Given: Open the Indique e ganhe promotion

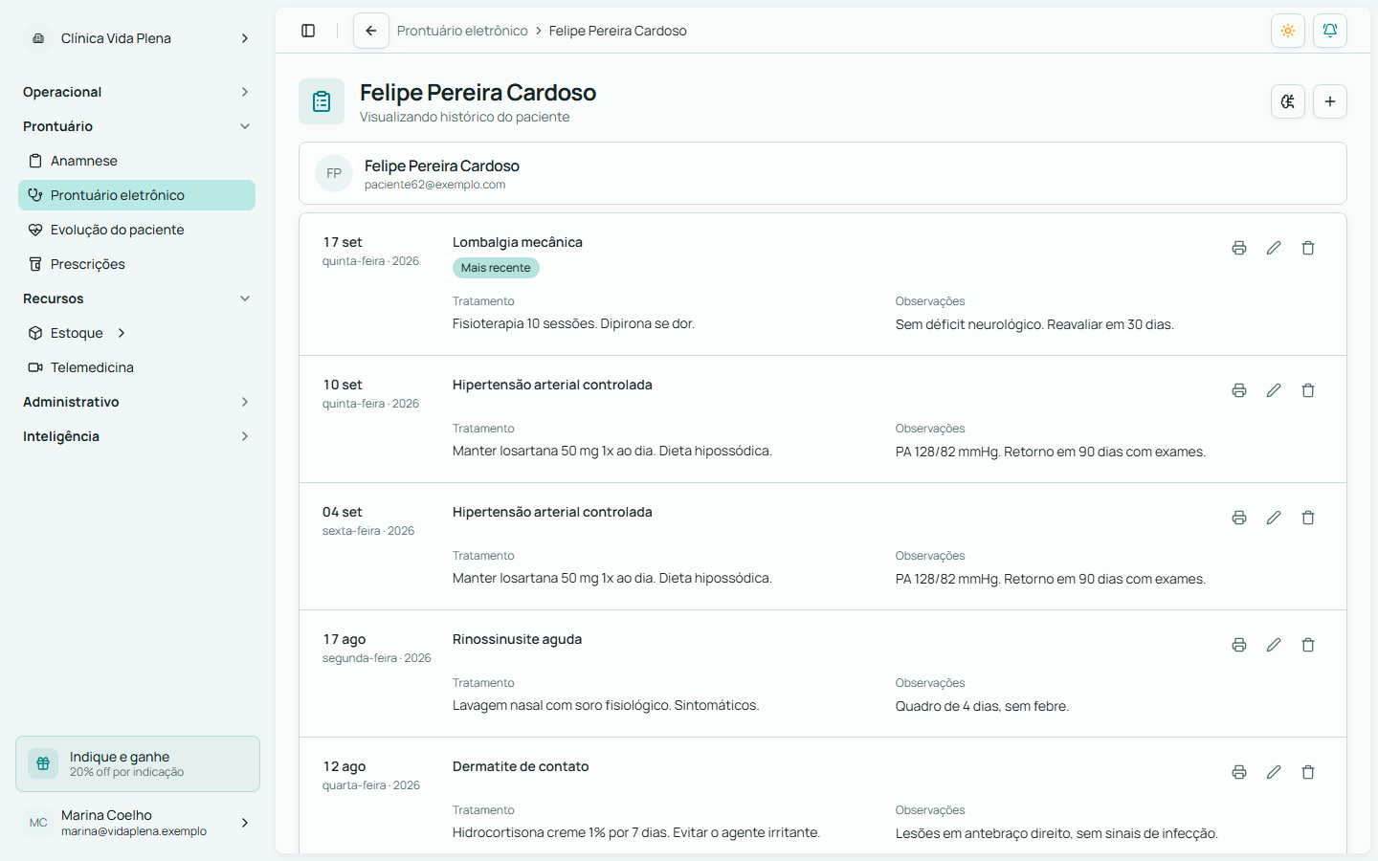Looking at the screenshot, I should [138, 763].
